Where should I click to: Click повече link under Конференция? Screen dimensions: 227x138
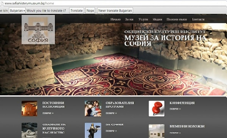pyautogui.click(x=175, y=109)
